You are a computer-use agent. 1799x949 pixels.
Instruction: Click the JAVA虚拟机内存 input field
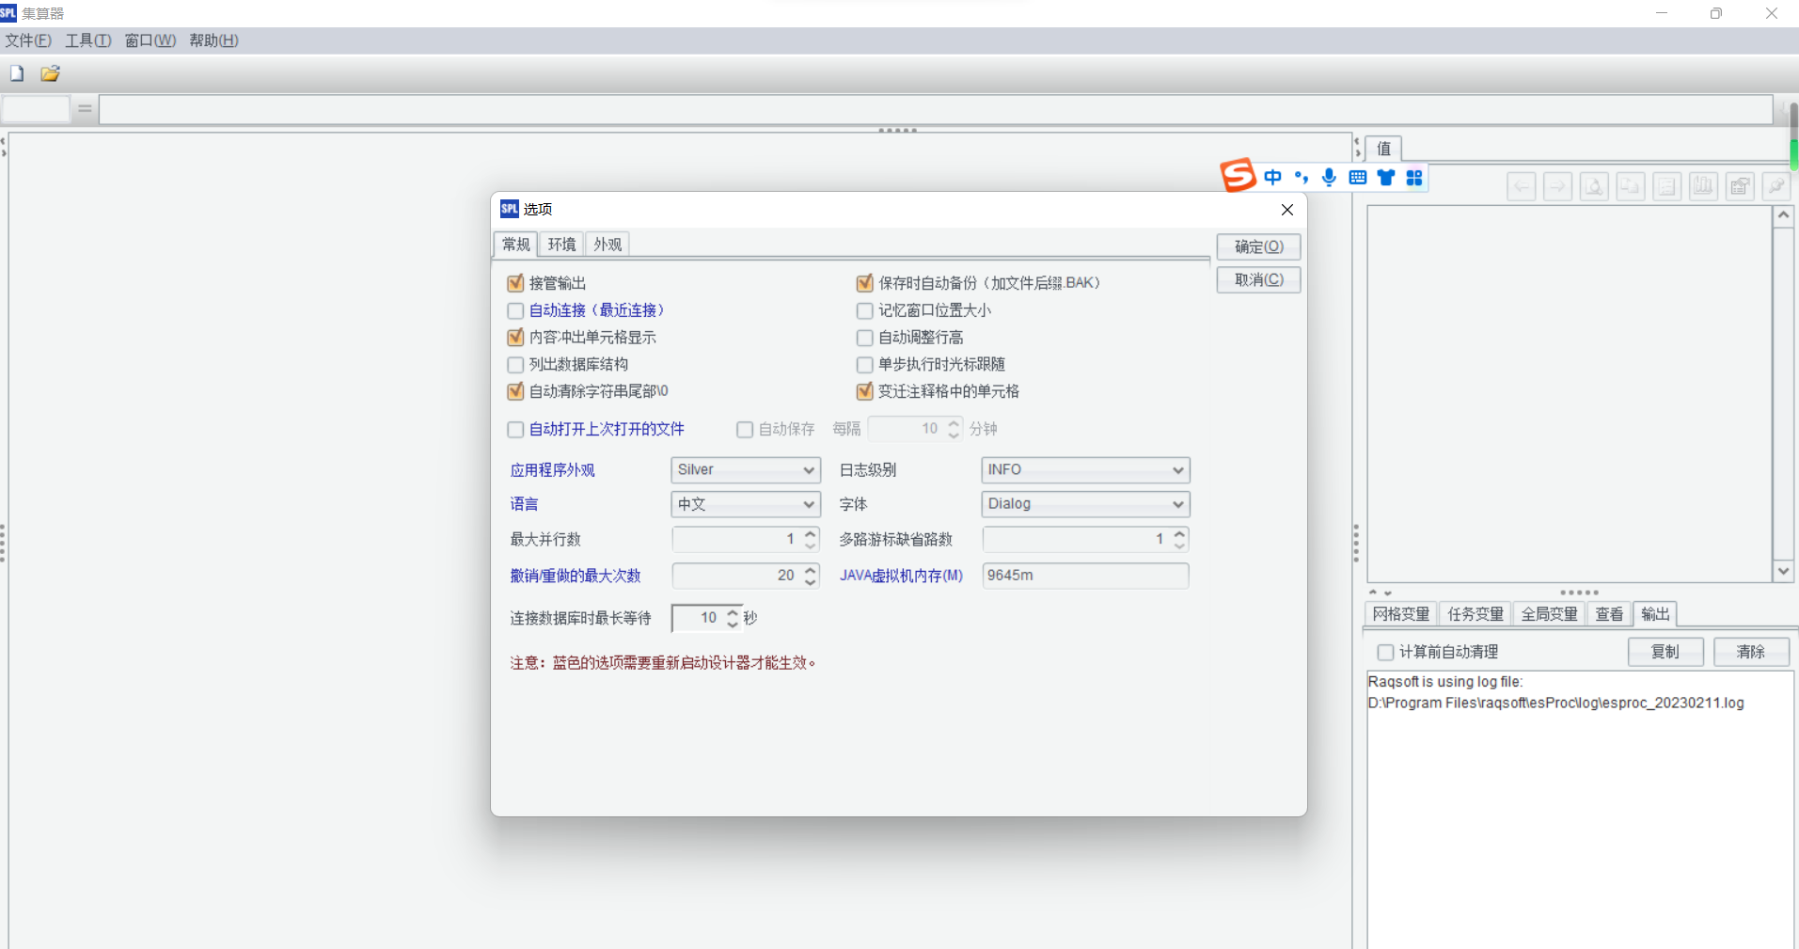point(1085,576)
